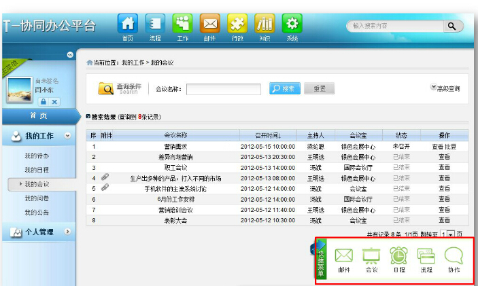Open the 工作 icon in top navigation
The image size is (478, 286).
pos(183,24)
